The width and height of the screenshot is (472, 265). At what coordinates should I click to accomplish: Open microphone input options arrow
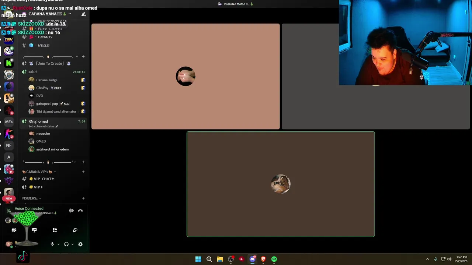point(58,244)
